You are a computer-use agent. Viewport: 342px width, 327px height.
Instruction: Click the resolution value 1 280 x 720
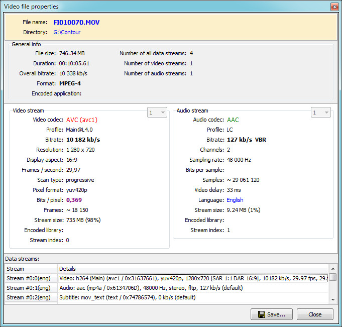(x=80, y=150)
